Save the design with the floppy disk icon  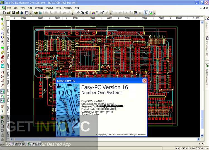tap(13, 13)
